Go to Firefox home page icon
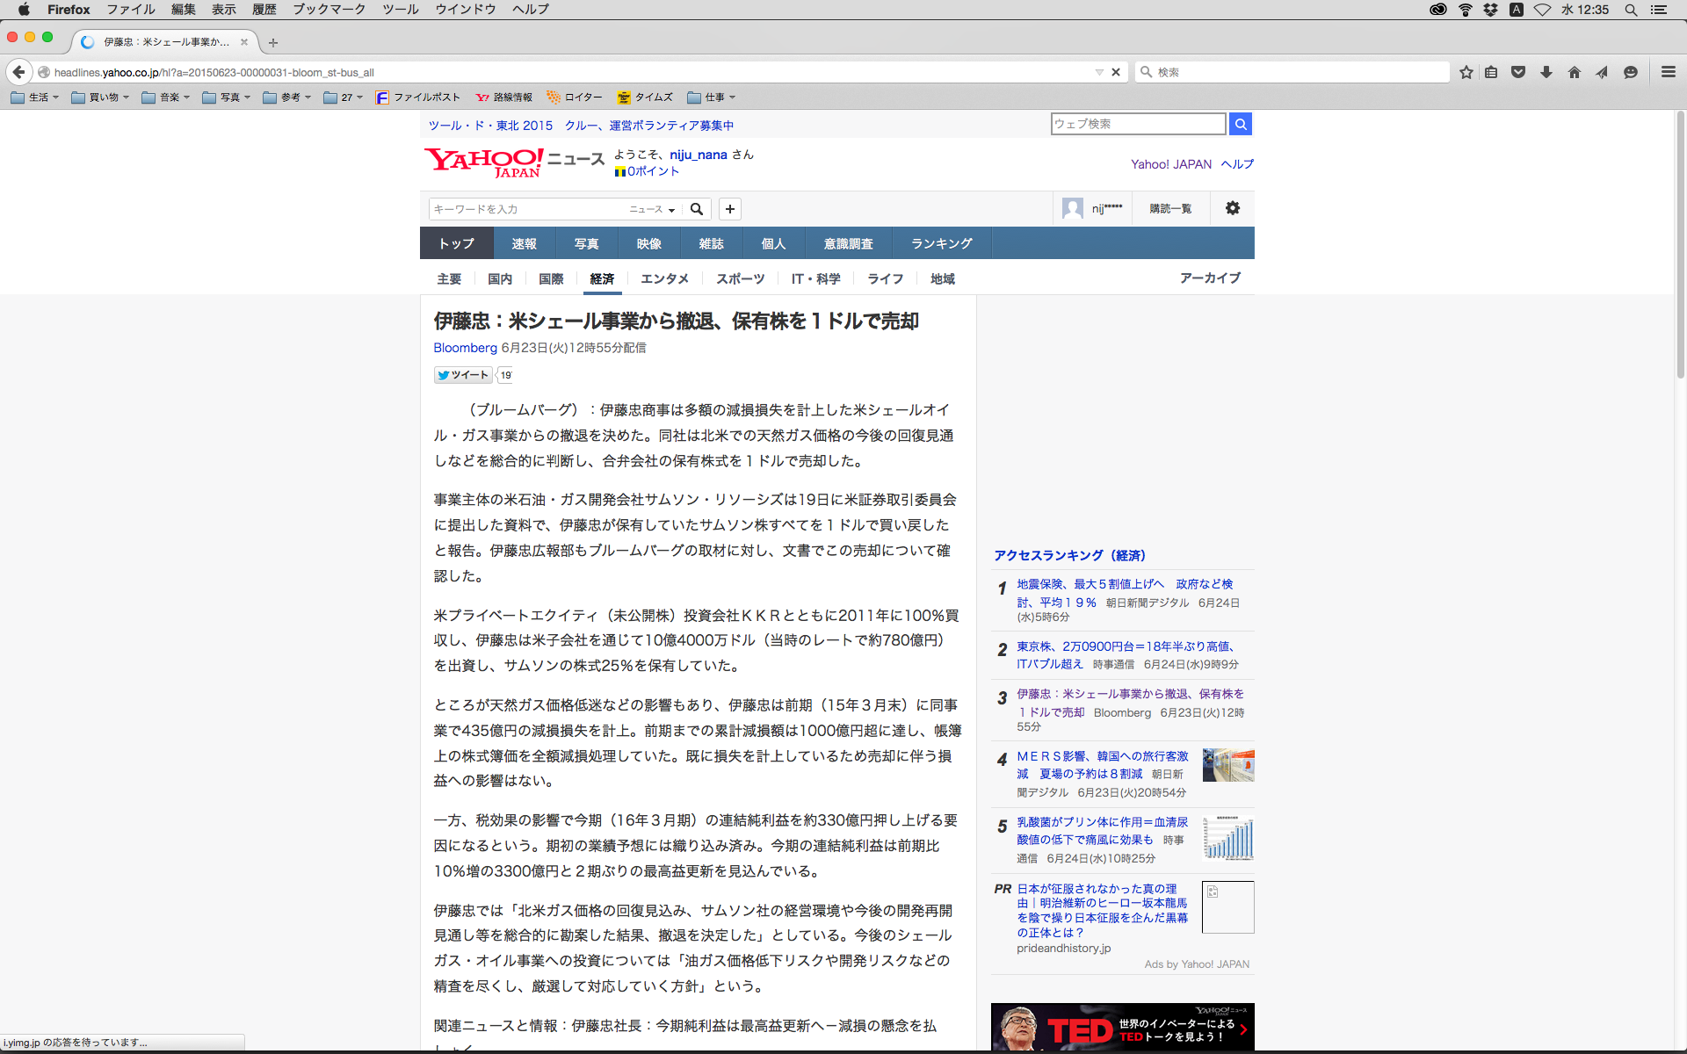Image resolution: width=1687 pixels, height=1054 pixels. (1574, 72)
